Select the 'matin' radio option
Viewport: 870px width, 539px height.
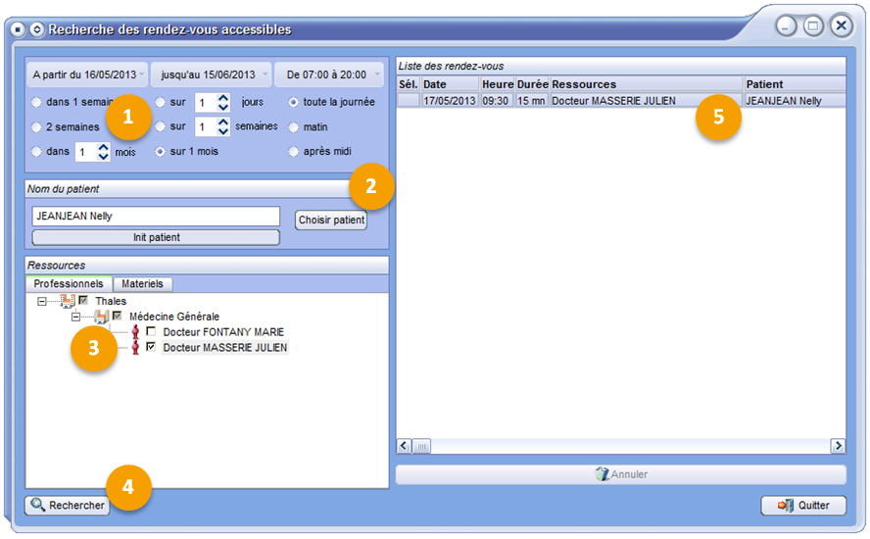coord(294,126)
